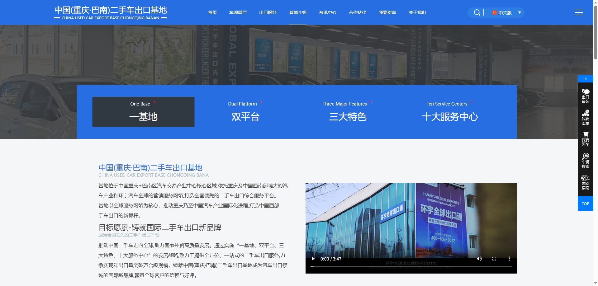Enter video fullscreen mode
The height and width of the screenshot is (286, 598).
click(x=494, y=259)
